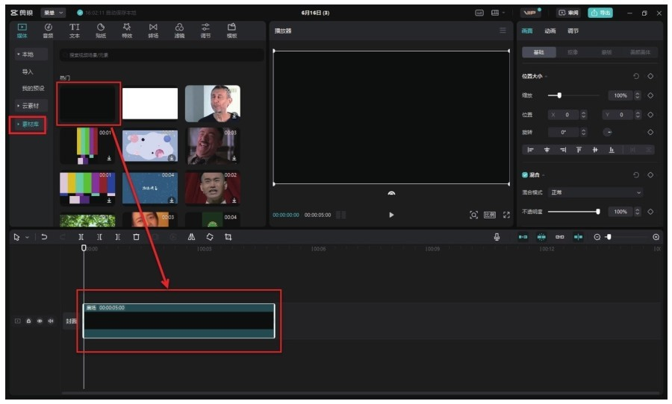Align clip to top edge
672x404 pixels.
tap(579, 150)
